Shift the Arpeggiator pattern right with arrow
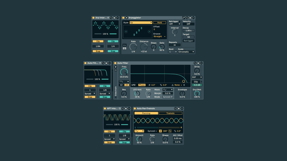 pos(149,32)
